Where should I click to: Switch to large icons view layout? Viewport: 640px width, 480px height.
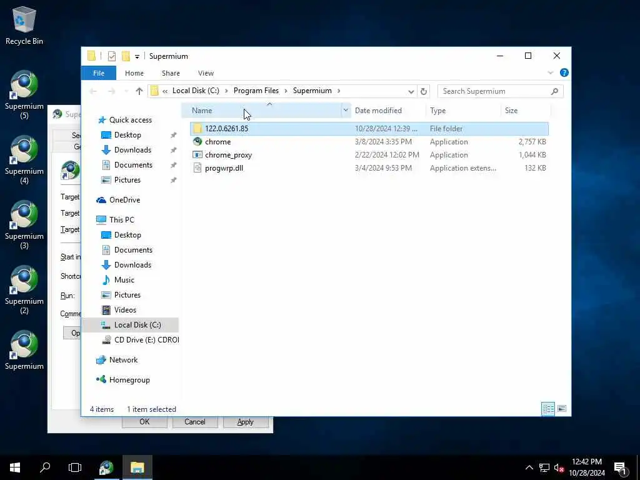click(x=562, y=409)
